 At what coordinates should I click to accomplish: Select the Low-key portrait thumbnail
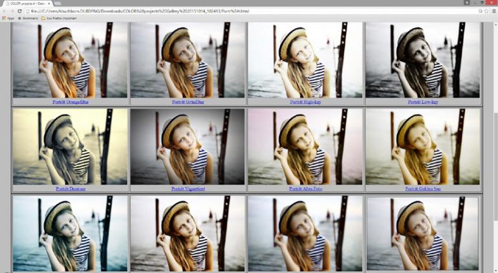click(423, 60)
